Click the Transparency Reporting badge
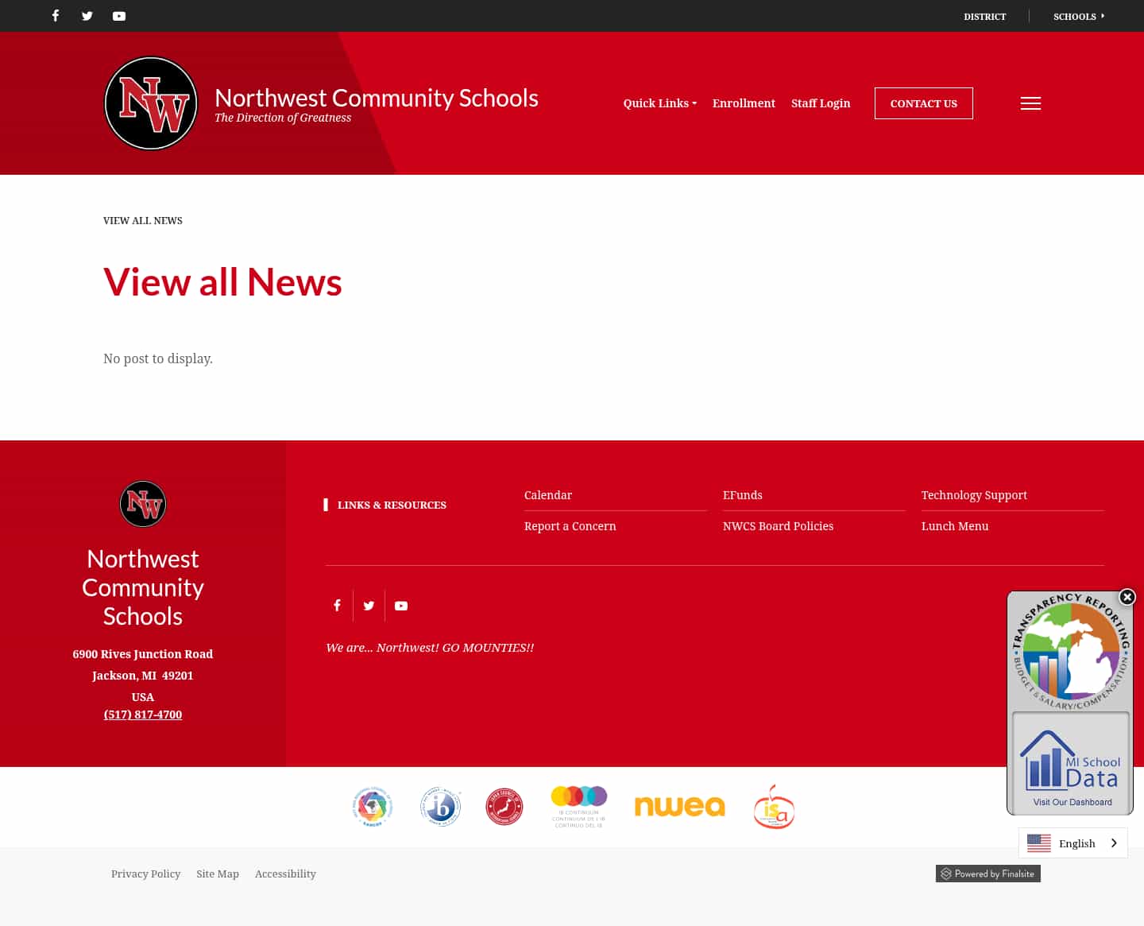This screenshot has width=1144, height=926. point(1070,652)
